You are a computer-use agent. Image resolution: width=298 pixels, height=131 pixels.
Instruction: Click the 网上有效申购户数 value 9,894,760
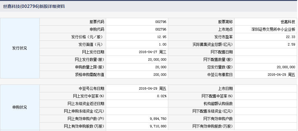click(x=157, y=119)
